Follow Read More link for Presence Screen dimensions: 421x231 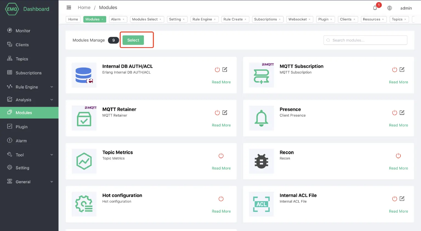click(398, 125)
